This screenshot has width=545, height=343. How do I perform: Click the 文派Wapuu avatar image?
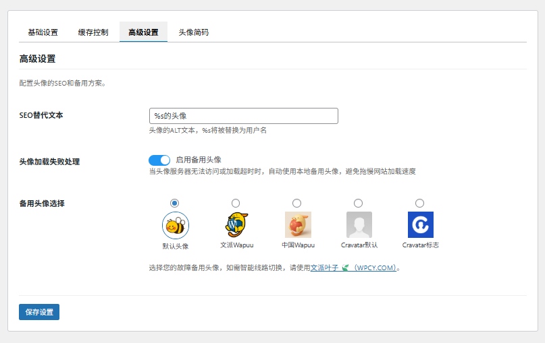tap(236, 225)
